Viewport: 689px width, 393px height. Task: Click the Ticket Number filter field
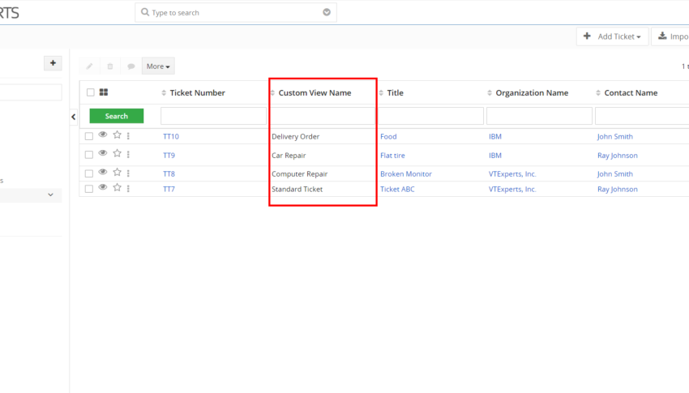213,116
